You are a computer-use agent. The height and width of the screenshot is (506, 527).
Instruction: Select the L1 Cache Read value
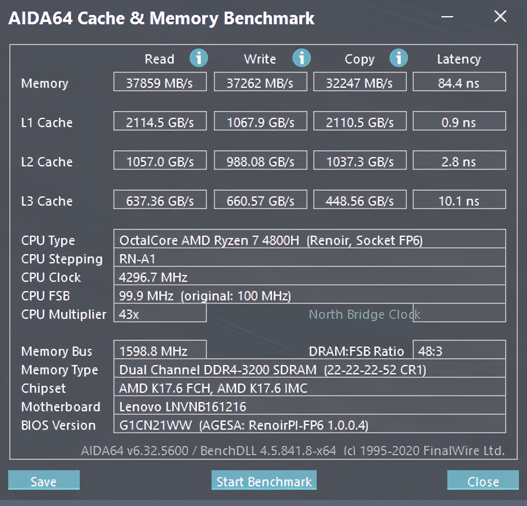pyautogui.click(x=160, y=122)
